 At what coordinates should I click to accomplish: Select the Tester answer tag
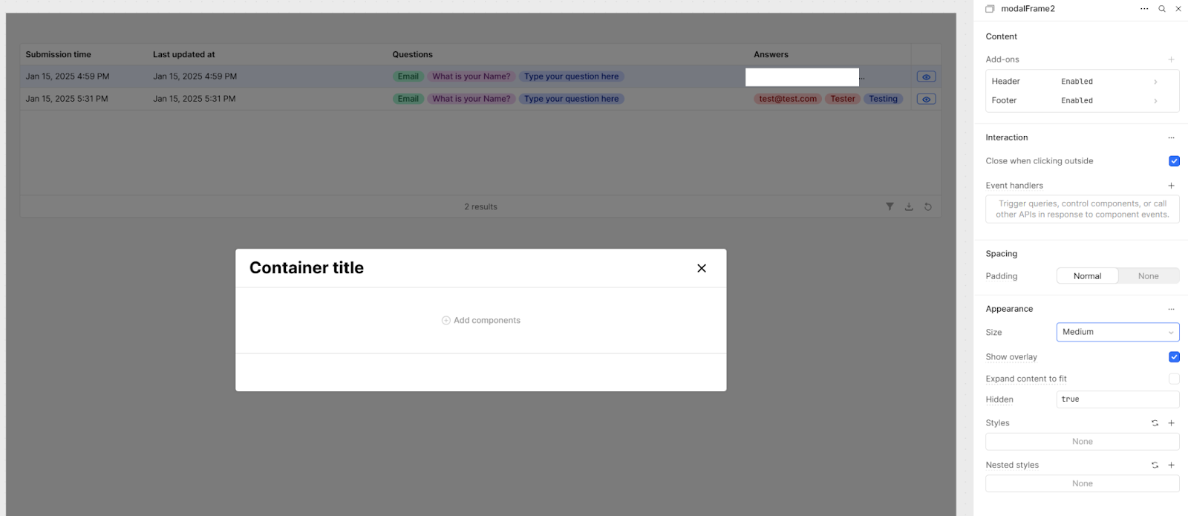[843, 99]
